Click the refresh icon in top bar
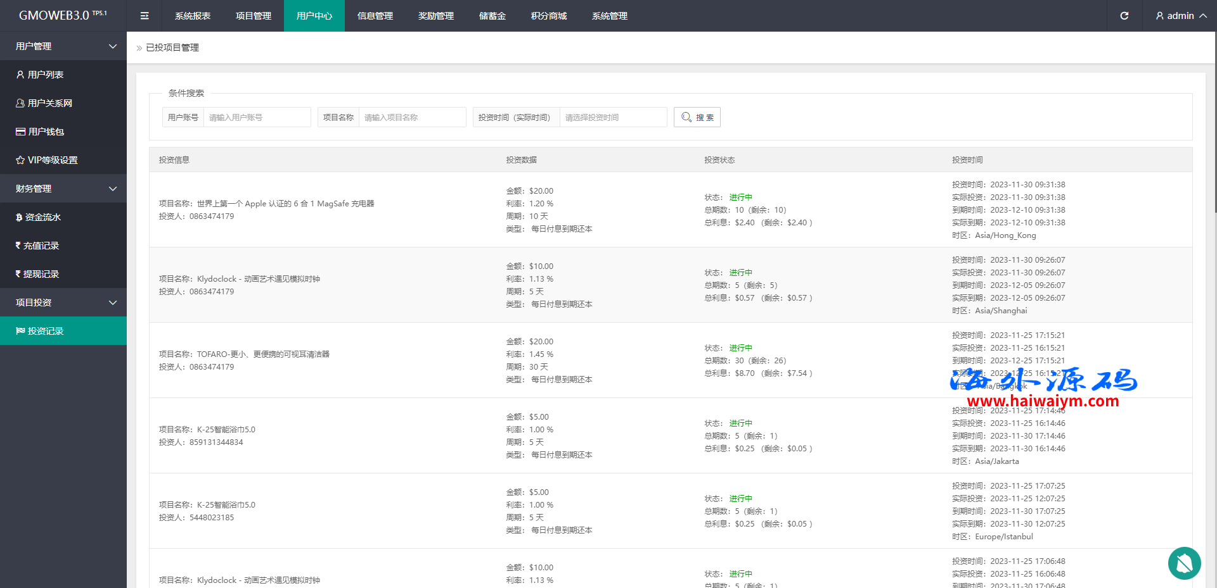 (x=1124, y=16)
